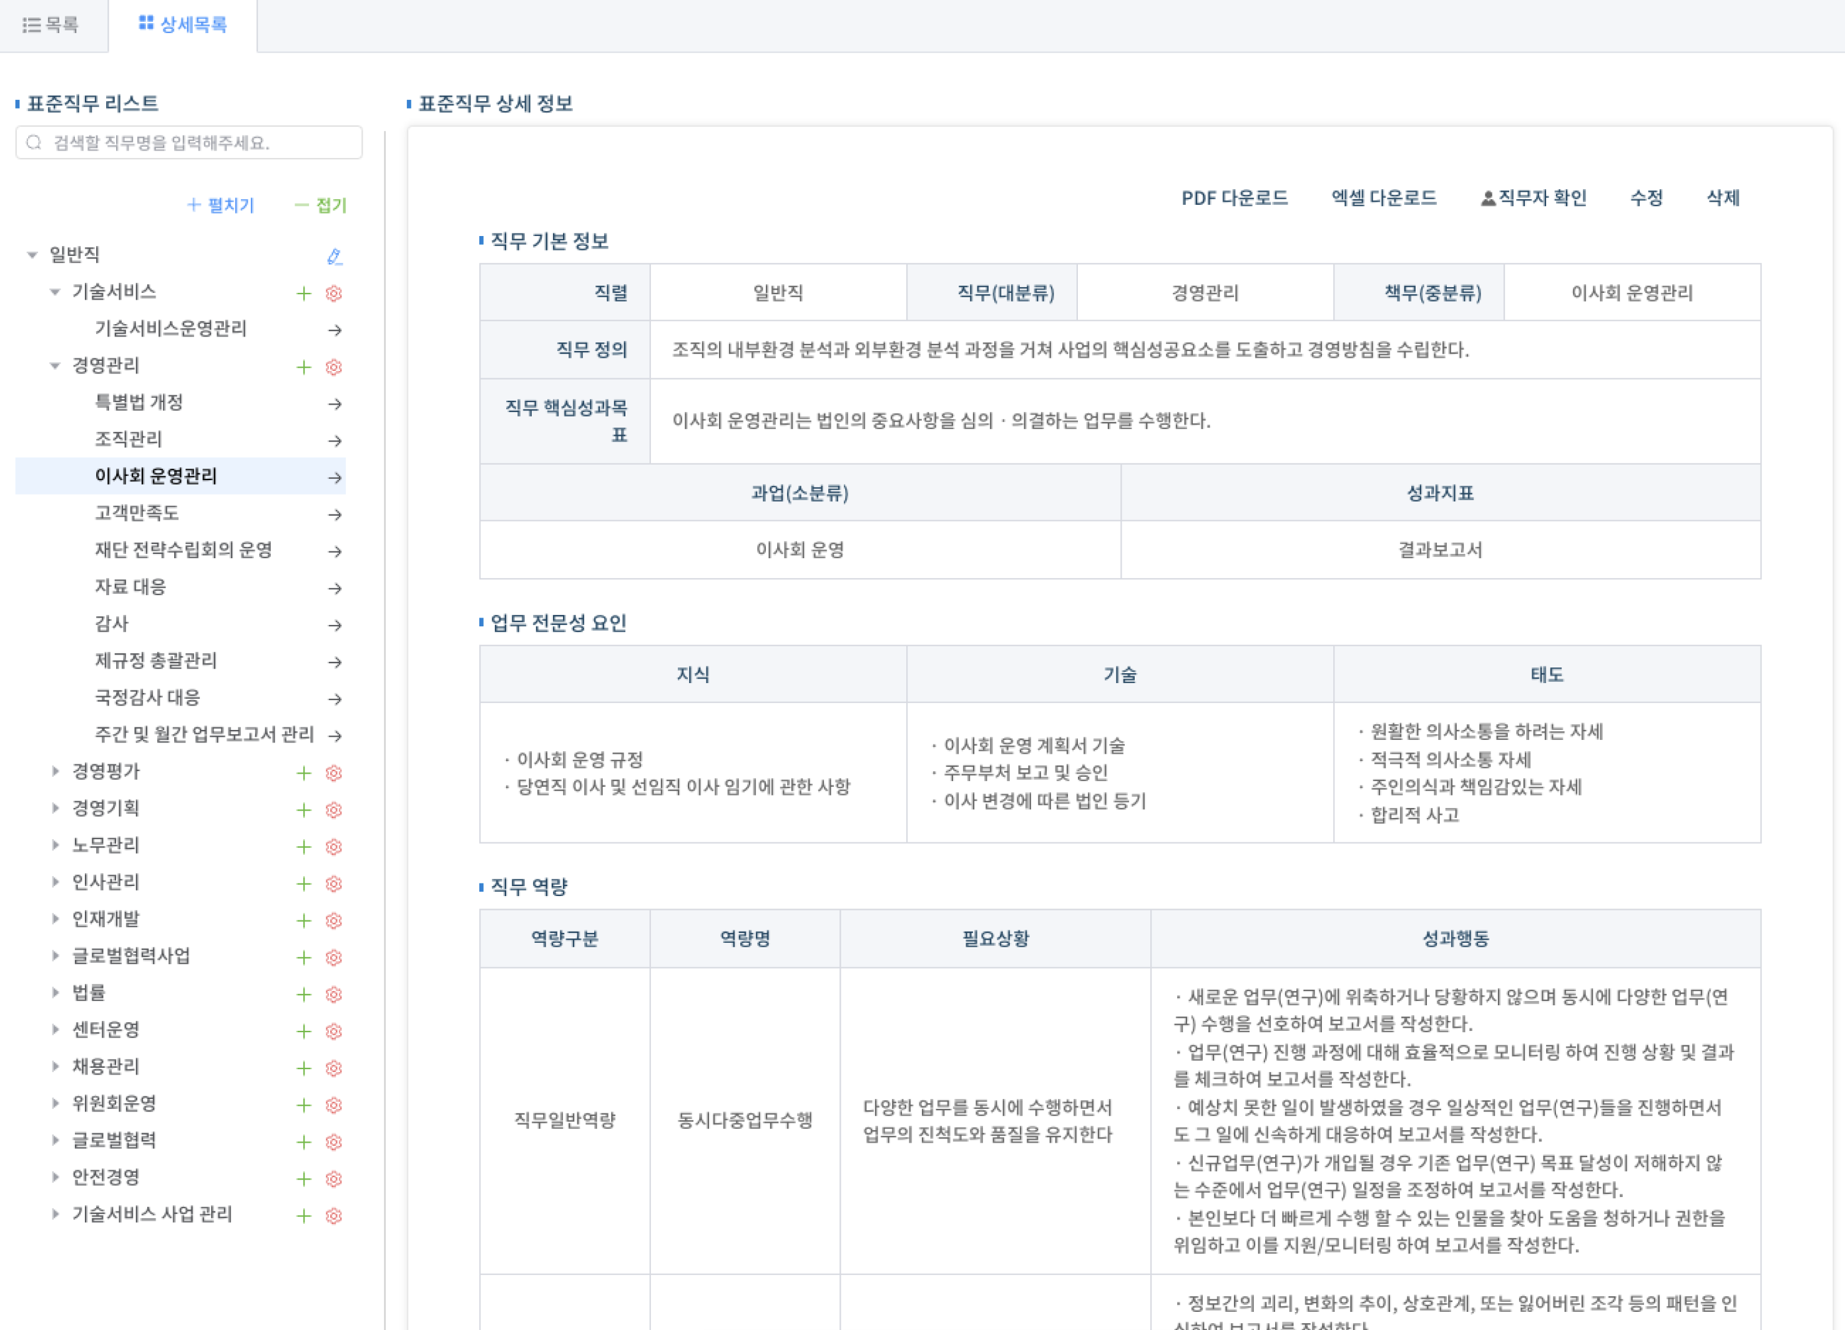Click the arrow icon next to 감사
The width and height of the screenshot is (1845, 1330).
coord(335,625)
